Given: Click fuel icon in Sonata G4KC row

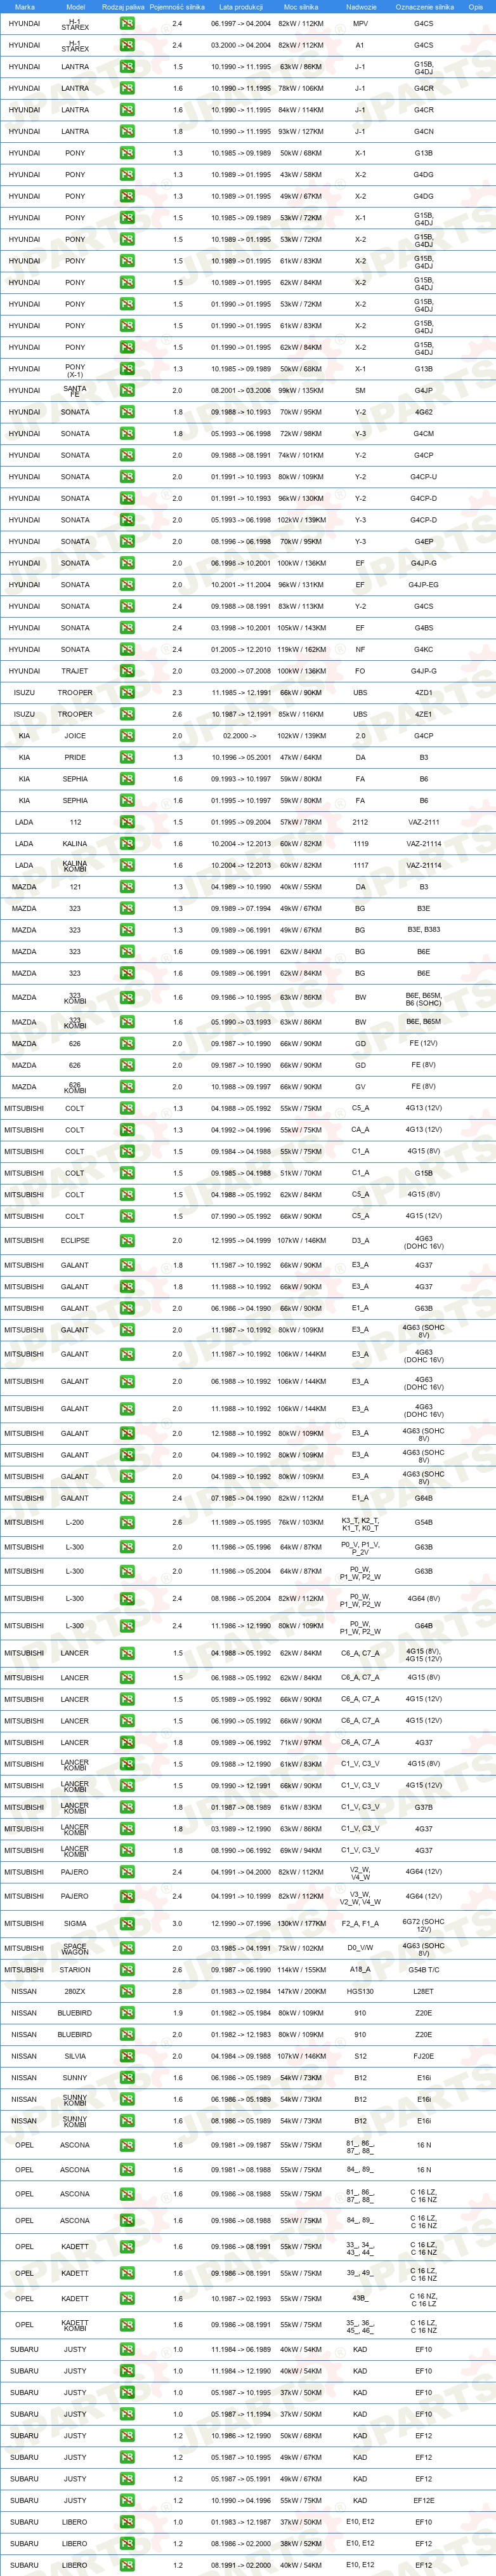Looking at the screenshot, I should [127, 650].
